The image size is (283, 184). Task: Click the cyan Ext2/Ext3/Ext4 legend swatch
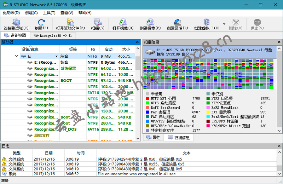click(x=208, y=117)
